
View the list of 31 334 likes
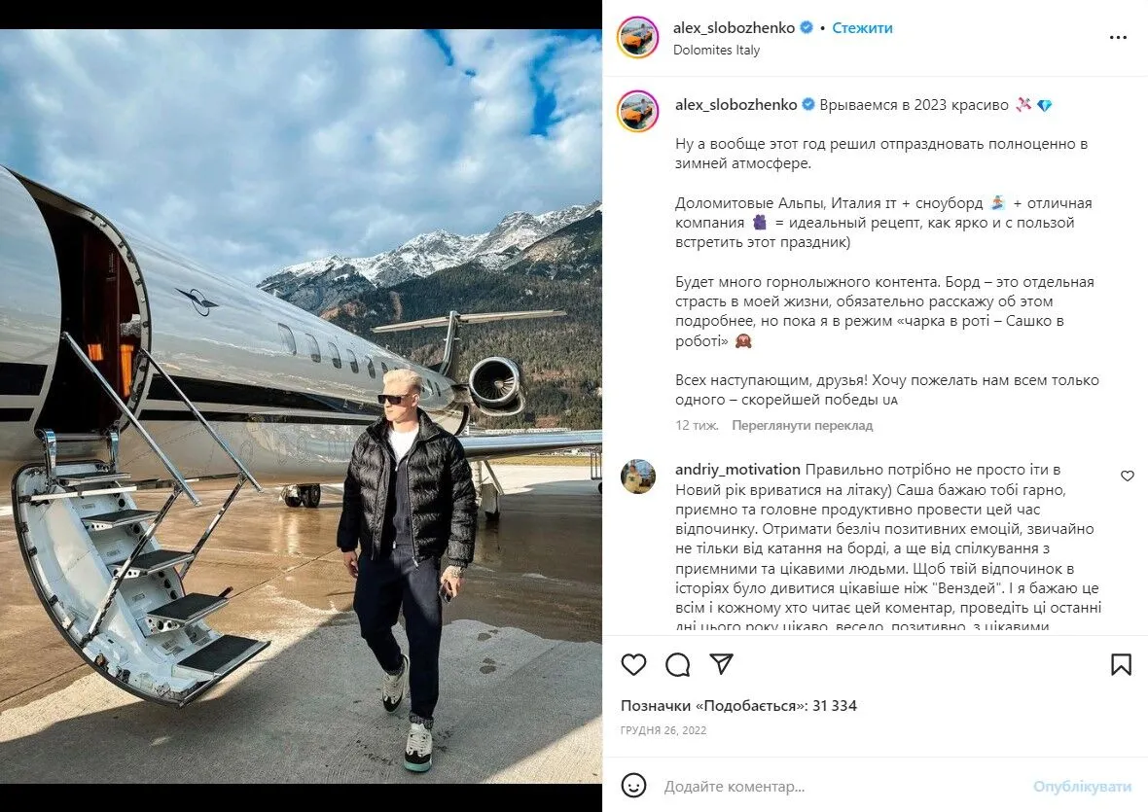tap(738, 706)
